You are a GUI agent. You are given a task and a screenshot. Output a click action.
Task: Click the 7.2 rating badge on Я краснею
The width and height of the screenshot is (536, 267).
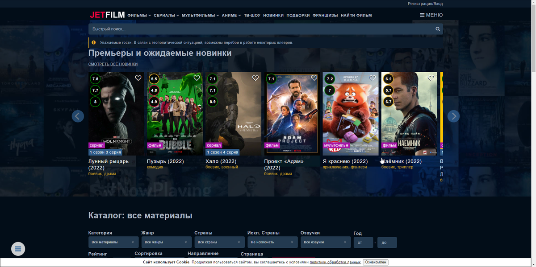[330, 79]
